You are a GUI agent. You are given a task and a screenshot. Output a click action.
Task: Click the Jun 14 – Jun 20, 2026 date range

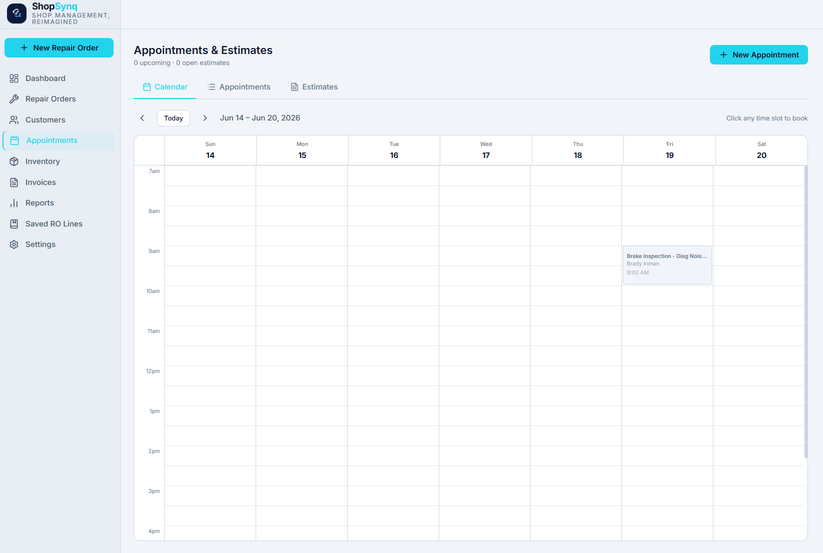click(260, 118)
